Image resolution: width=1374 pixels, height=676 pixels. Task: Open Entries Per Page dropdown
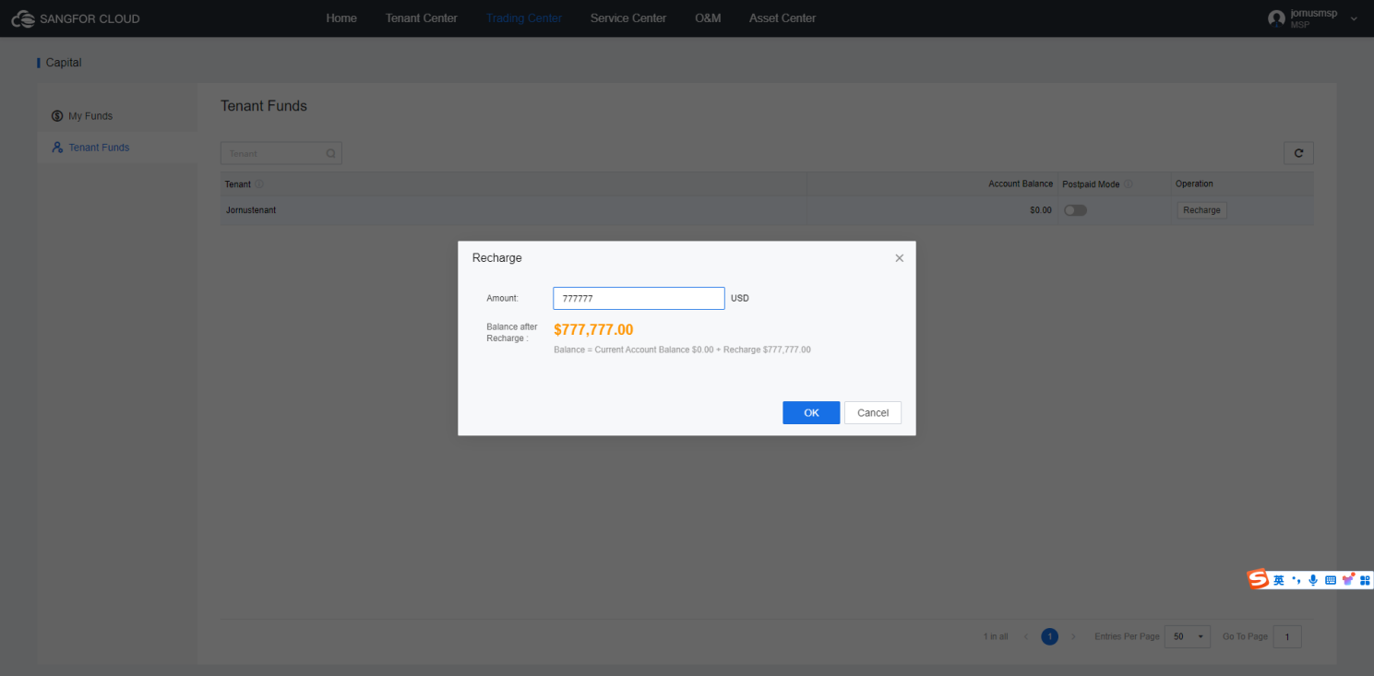1188,636
